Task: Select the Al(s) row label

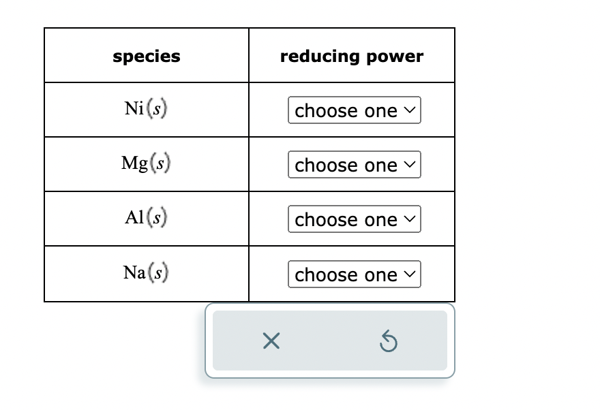Action: (146, 218)
